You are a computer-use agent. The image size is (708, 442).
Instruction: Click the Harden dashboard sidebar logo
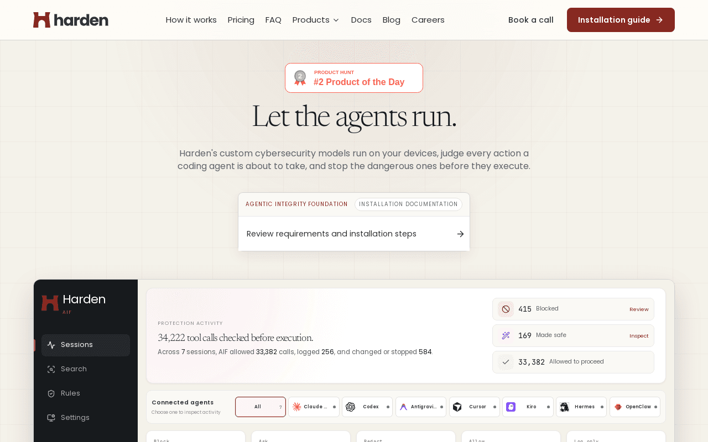pos(74,303)
